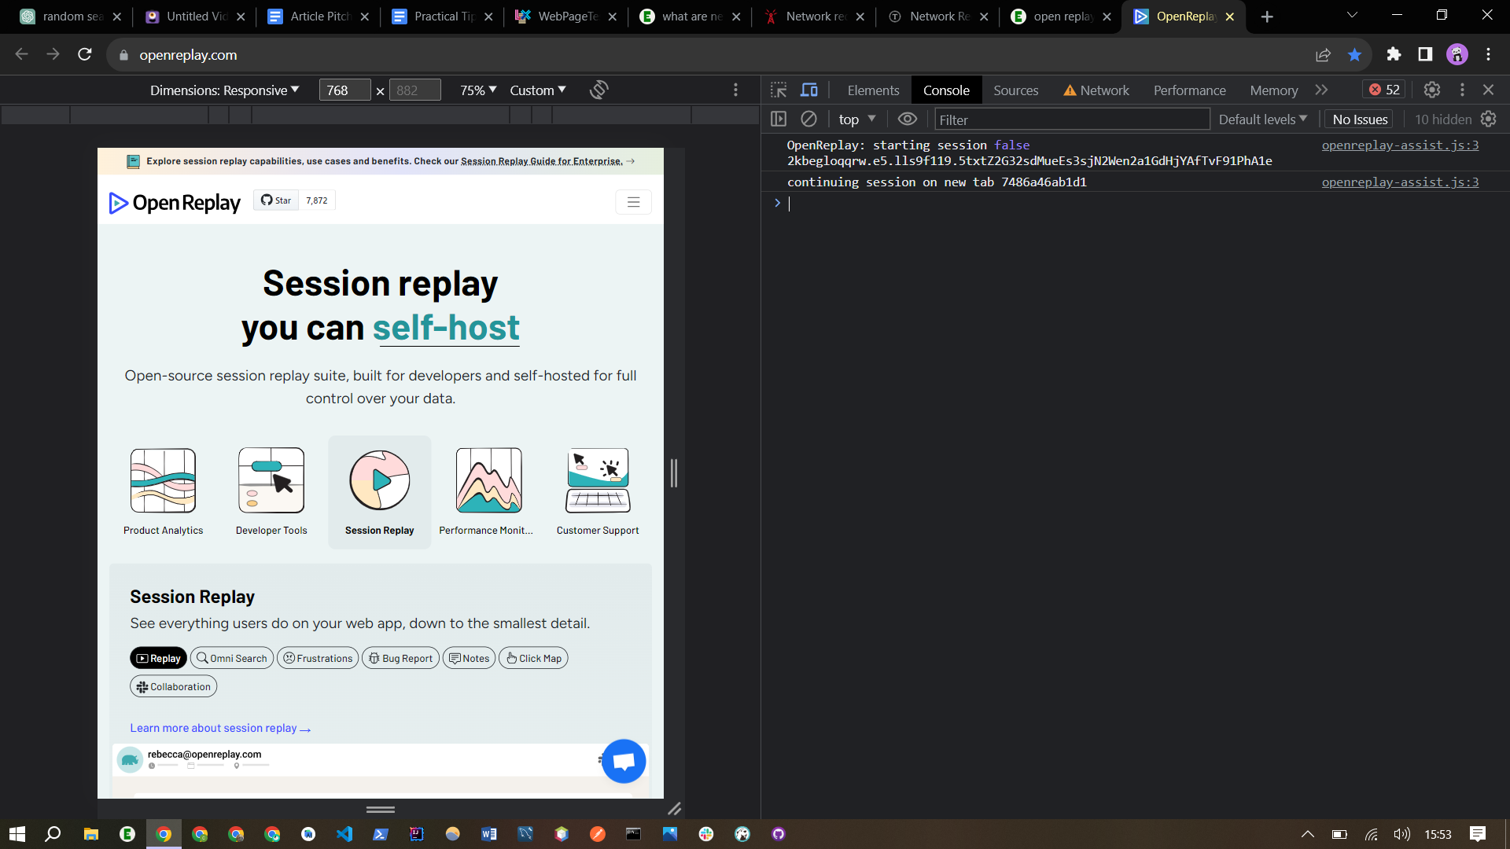Clear the console with the ban icon

tap(808, 119)
